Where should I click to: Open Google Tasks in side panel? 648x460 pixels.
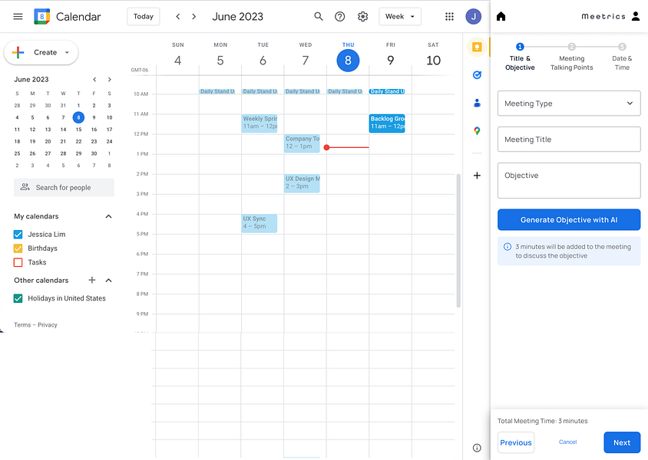click(477, 74)
